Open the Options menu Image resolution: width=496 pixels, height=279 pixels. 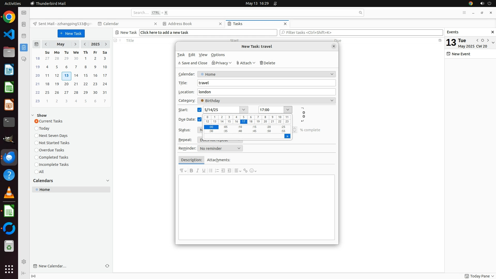click(218, 55)
